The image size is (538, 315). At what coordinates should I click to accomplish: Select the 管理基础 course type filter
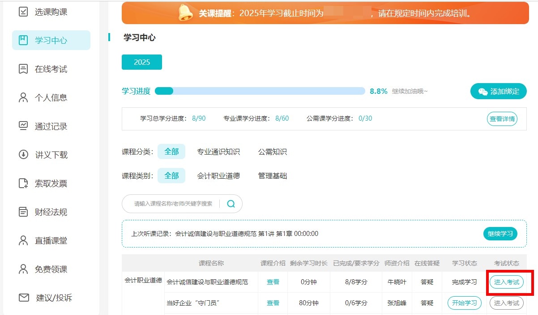272,176
